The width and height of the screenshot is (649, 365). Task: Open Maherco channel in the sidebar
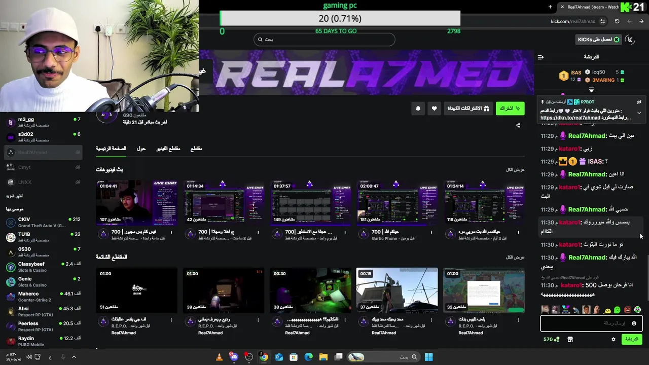pyautogui.click(x=43, y=297)
